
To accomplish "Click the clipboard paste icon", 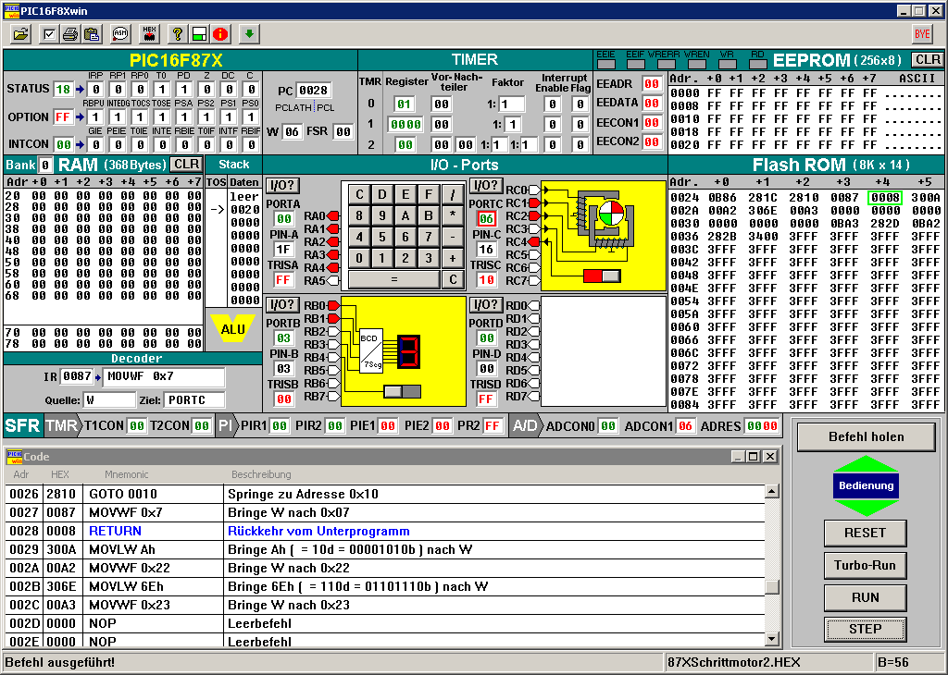I will point(92,34).
